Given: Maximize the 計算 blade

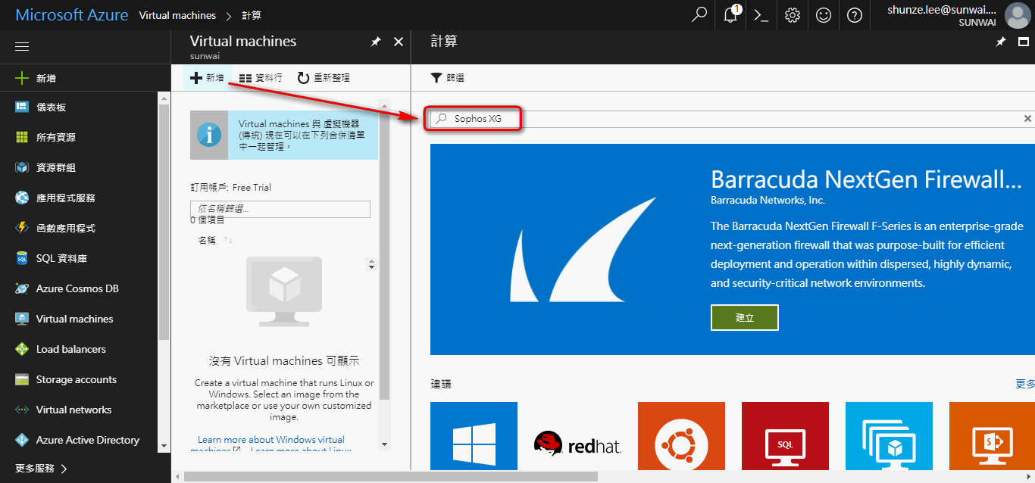Looking at the screenshot, I should 1022,42.
